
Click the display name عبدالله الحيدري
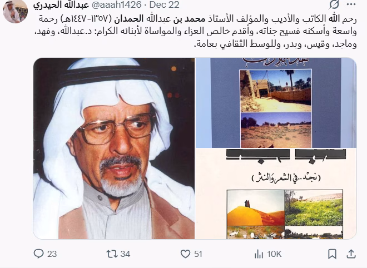61,4
